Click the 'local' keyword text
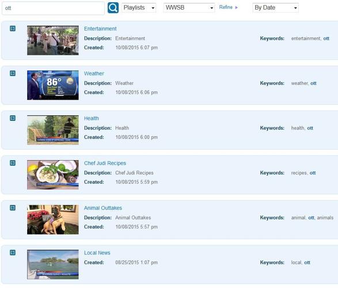The width and height of the screenshot is (338, 288). [296, 263]
